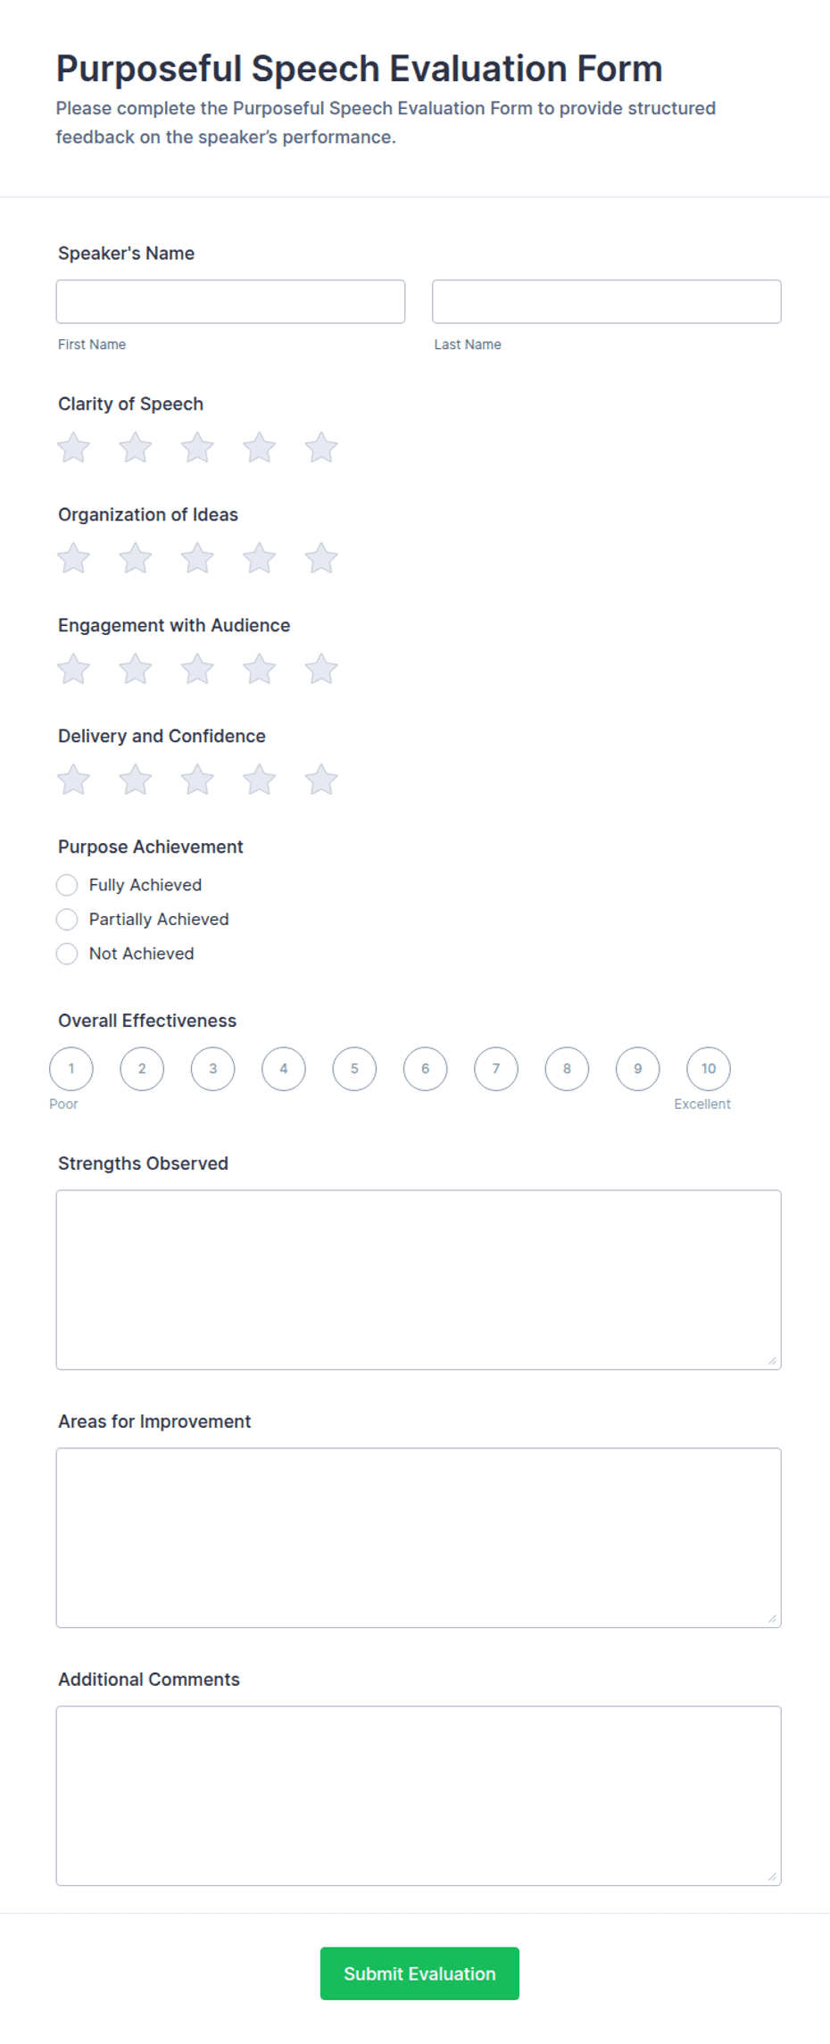Focus the Areas for Improvement text box
830x2044 pixels.
419,1538
